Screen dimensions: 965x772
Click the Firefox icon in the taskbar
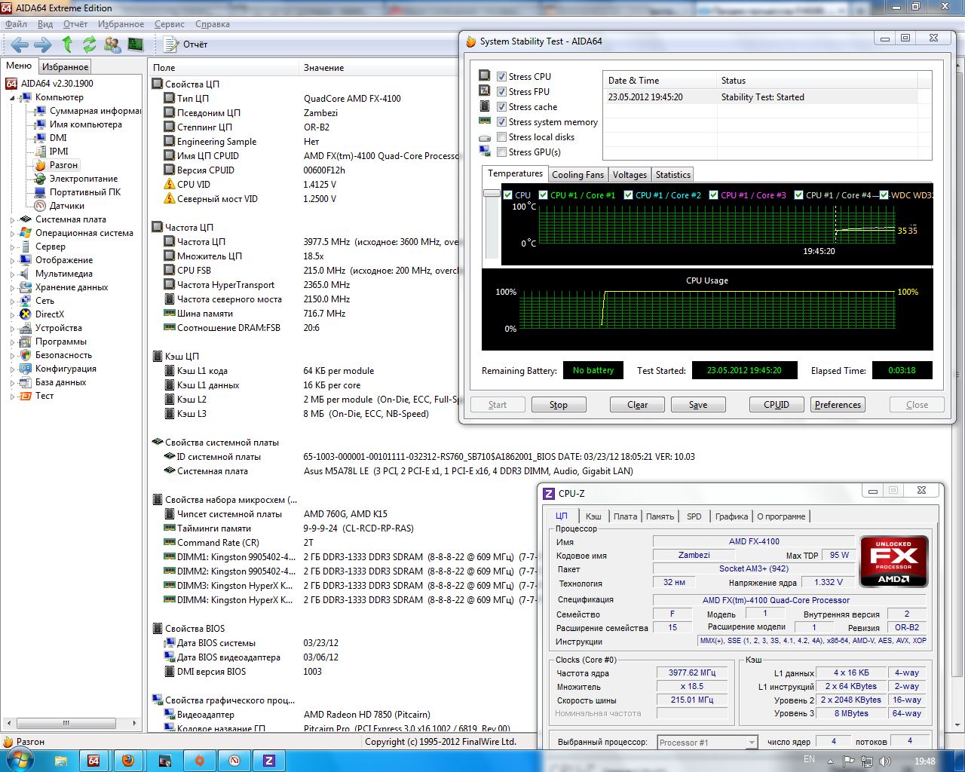[x=129, y=760]
